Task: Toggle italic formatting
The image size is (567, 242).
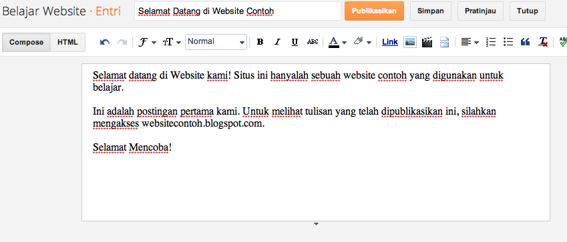Action: click(277, 42)
